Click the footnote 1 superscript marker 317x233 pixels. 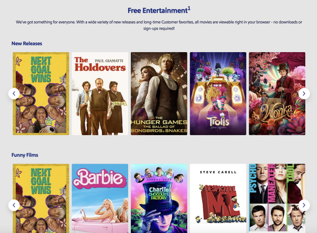(189, 9)
